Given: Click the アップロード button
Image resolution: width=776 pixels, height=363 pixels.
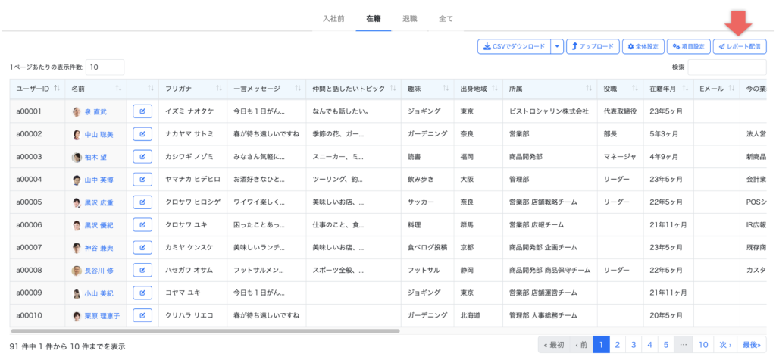Looking at the screenshot, I should pyautogui.click(x=593, y=47).
